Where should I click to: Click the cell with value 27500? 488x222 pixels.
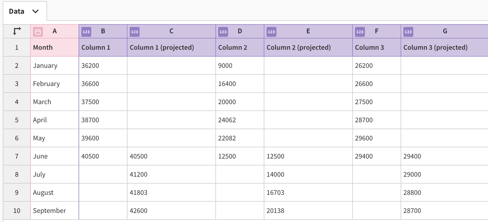[x=377, y=102]
